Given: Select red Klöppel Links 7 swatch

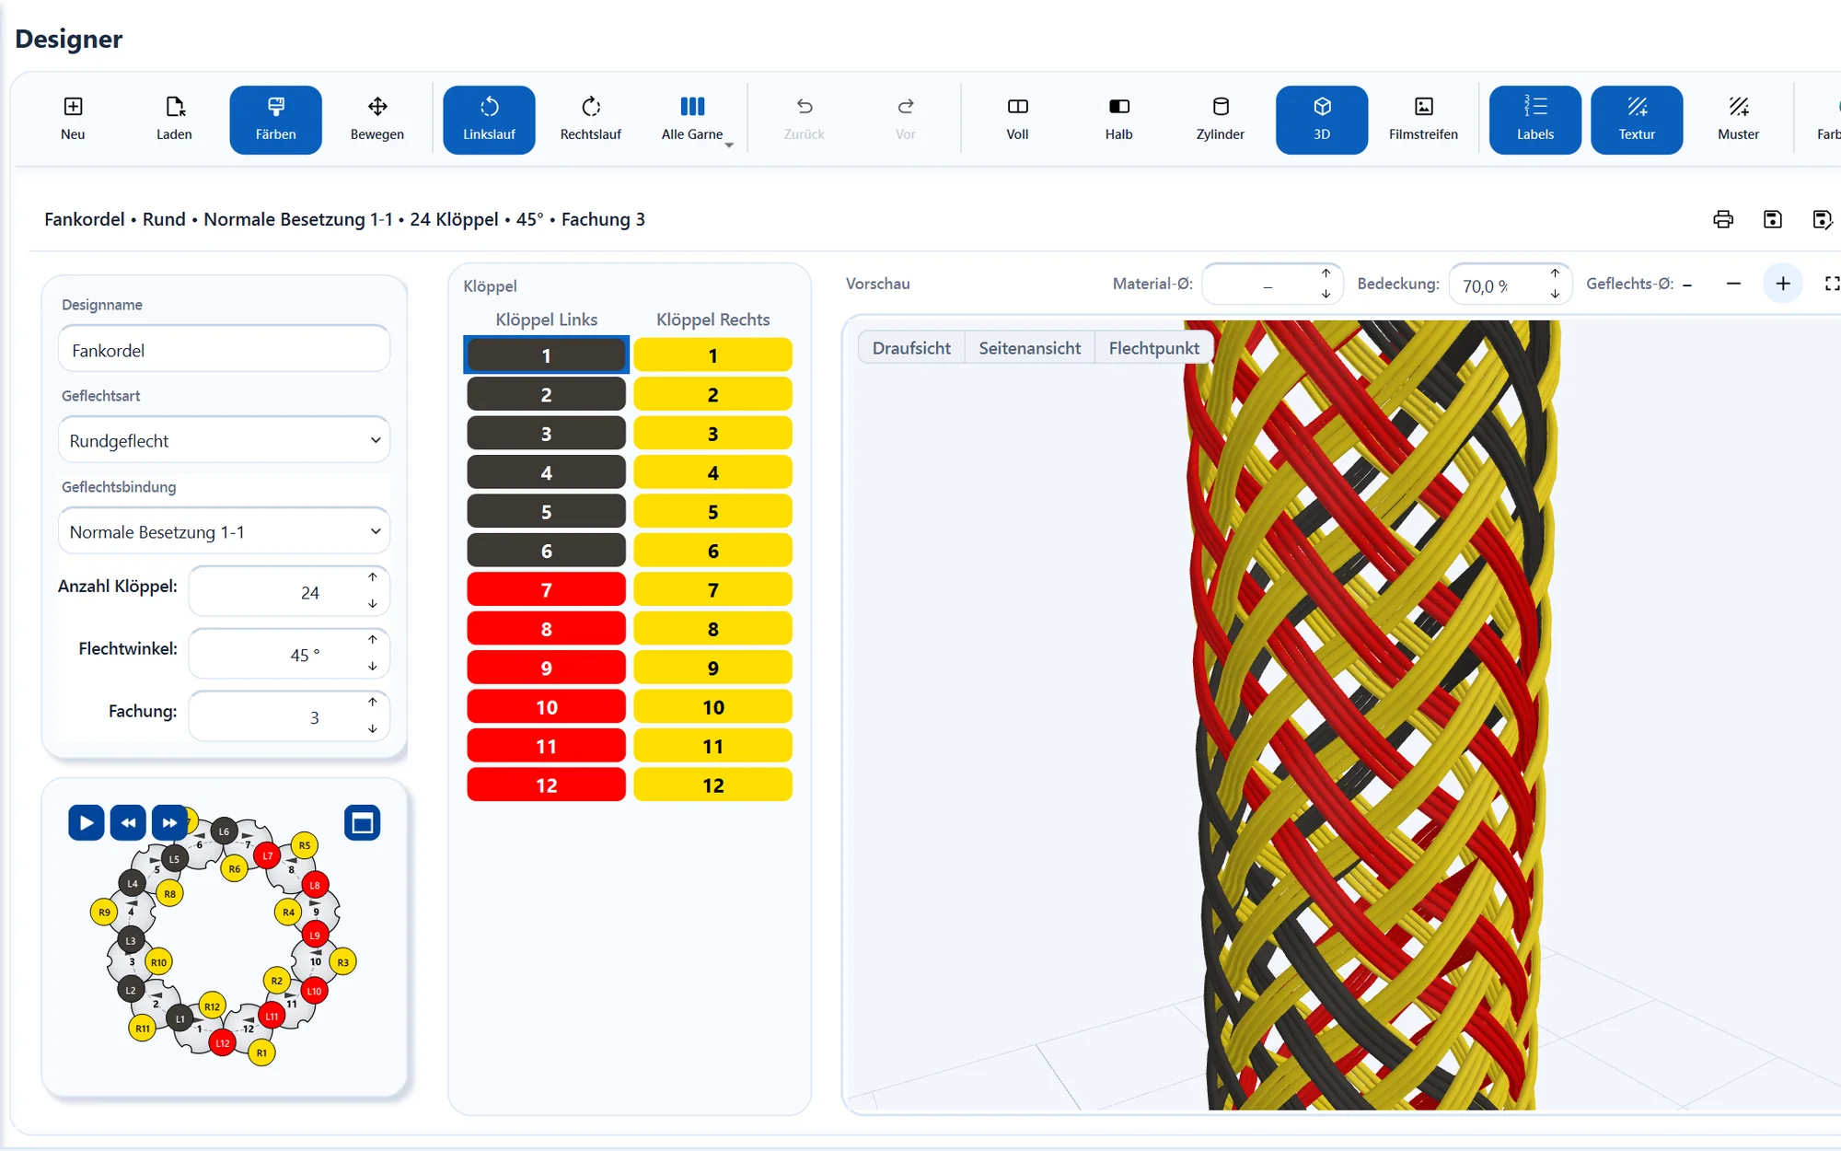Looking at the screenshot, I should [x=546, y=589].
